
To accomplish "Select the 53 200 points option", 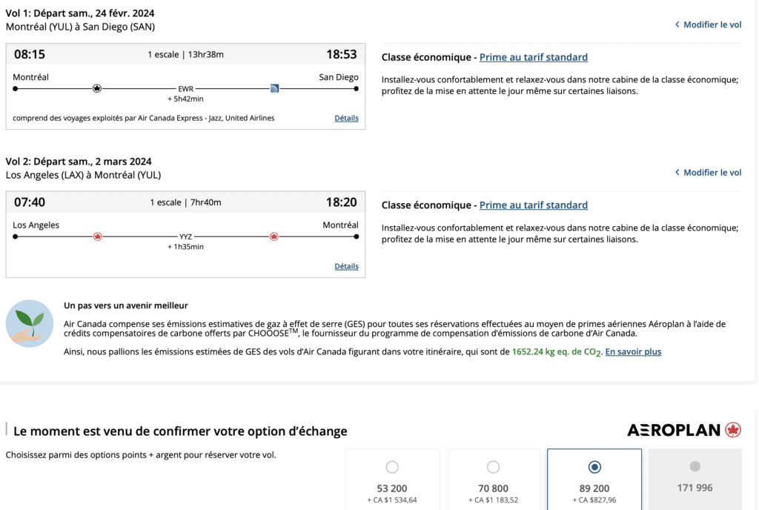I will [x=392, y=467].
